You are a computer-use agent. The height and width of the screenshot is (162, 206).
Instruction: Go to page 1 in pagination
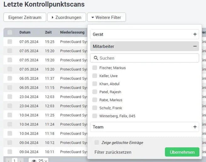(14, 160)
